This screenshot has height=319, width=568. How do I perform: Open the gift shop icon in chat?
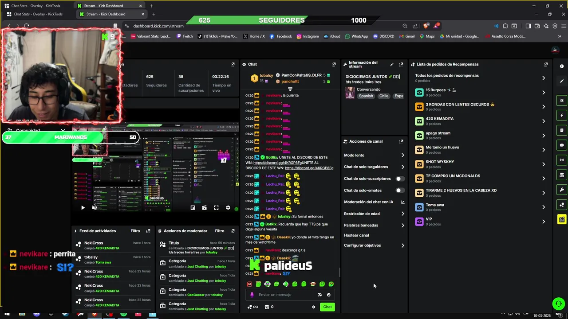(267, 307)
